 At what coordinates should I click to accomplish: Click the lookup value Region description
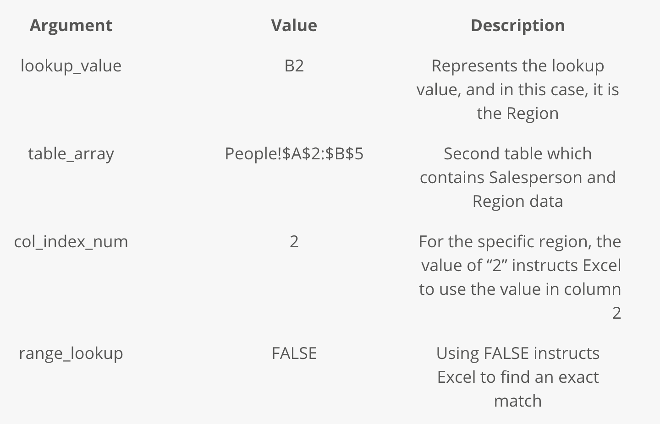click(x=517, y=90)
